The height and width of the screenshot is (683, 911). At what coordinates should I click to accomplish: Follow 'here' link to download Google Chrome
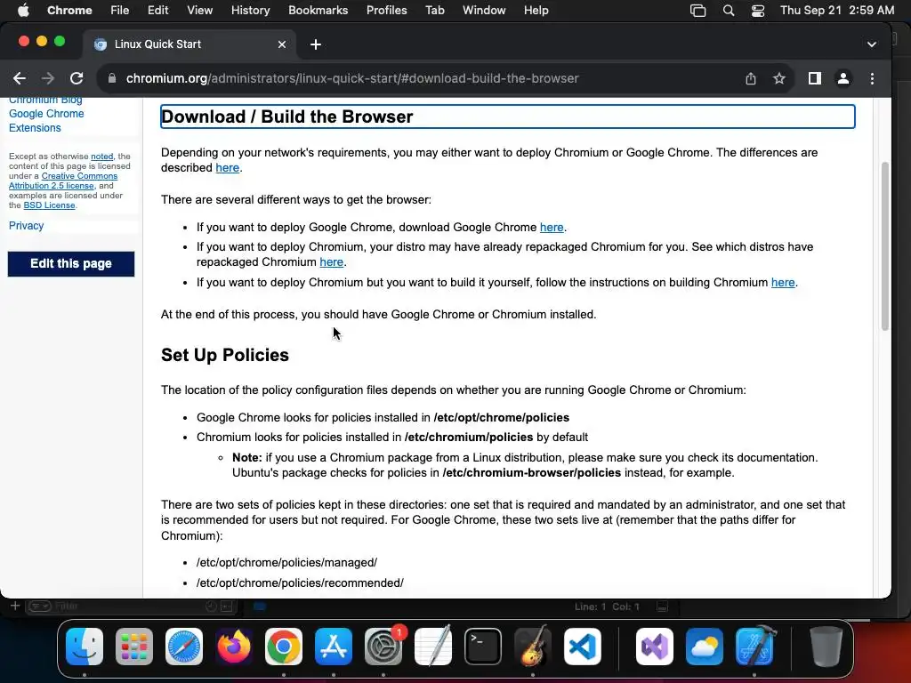(x=552, y=227)
